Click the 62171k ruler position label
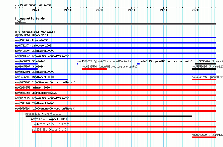Viewport: 223px width, 147px height. tap(99, 10)
